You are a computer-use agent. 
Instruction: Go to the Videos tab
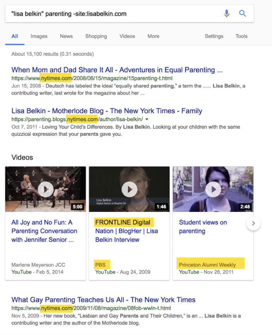tap(127, 36)
